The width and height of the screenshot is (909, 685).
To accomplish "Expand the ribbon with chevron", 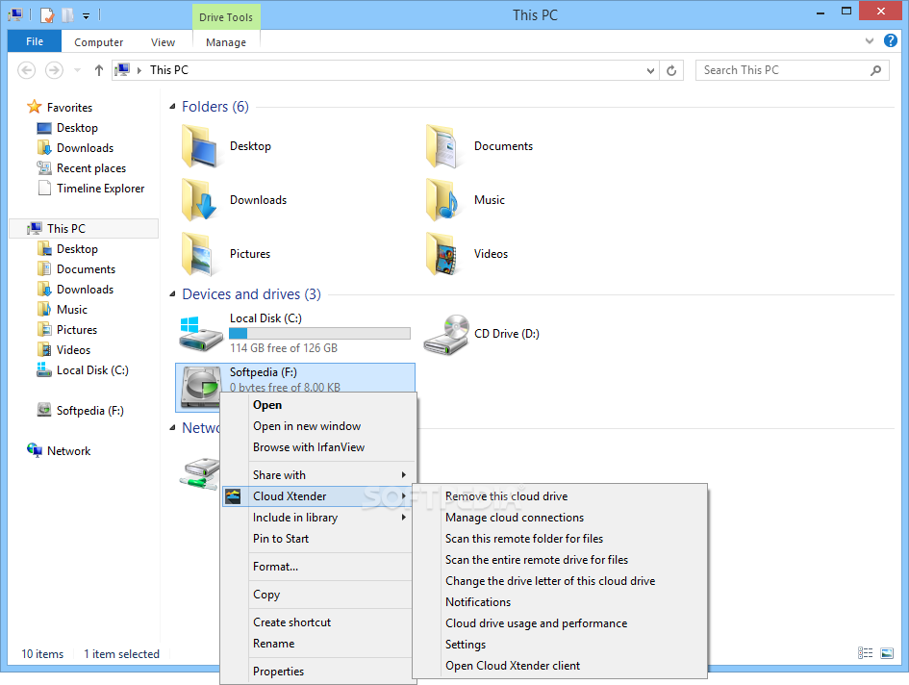I will tap(869, 40).
